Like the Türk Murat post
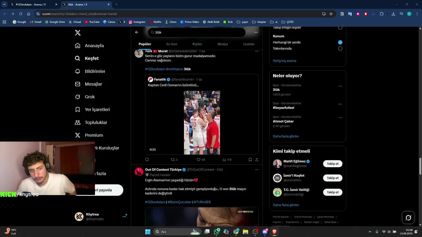The image size is (422, 237). 201,160
